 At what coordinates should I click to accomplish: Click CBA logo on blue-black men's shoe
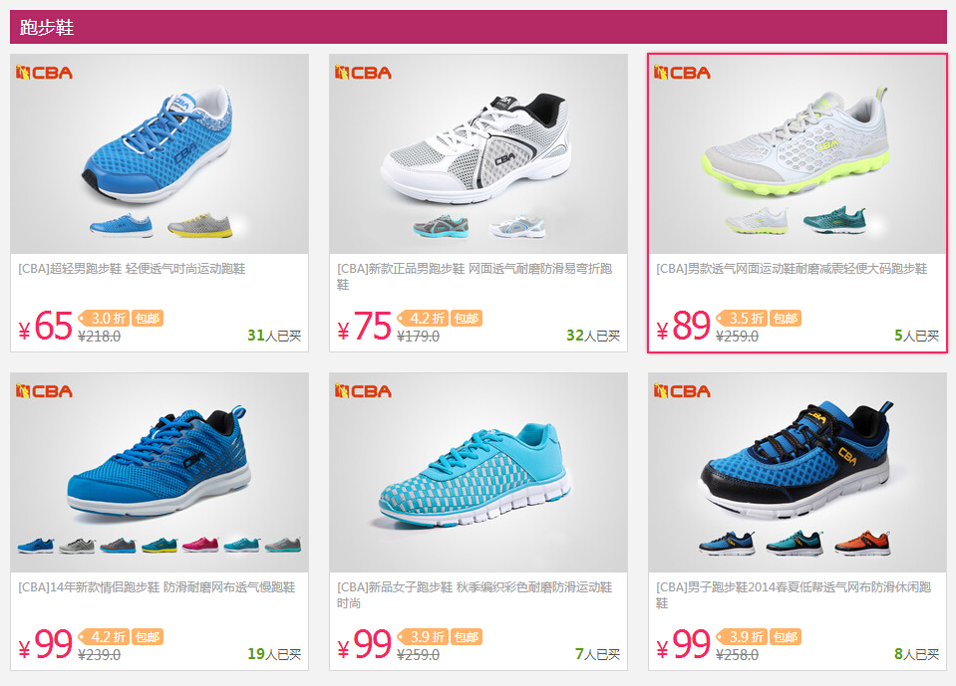682,390
